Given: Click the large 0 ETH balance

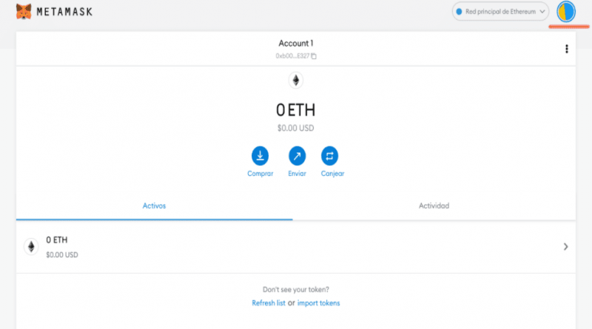Looking at the screenshot, I should (296, 111).
